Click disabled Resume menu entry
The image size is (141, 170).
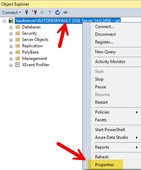pyautogui.click(x=102, y=95)
